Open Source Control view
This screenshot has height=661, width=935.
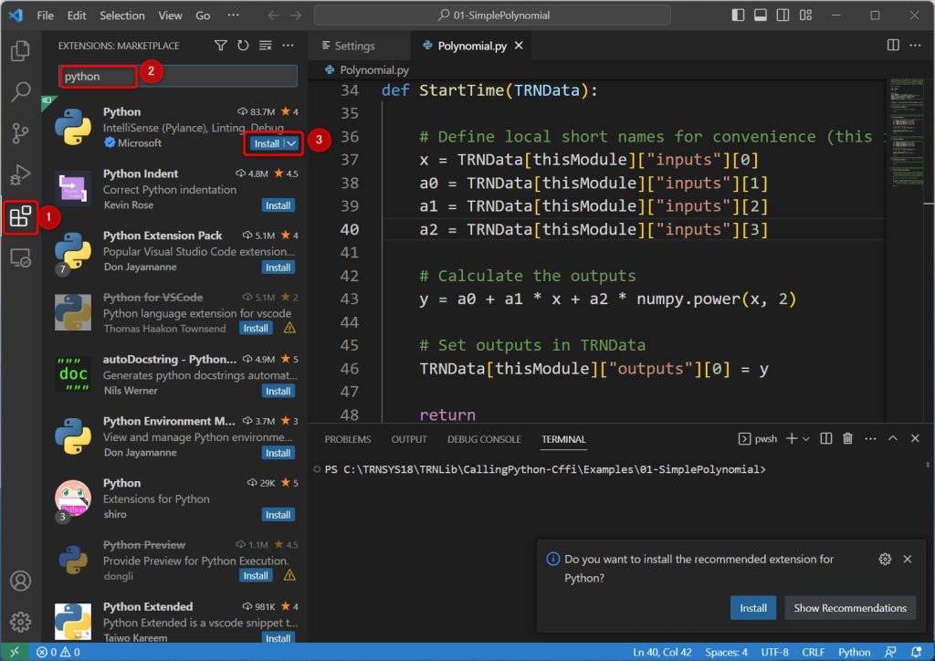[x=20, y=133]
